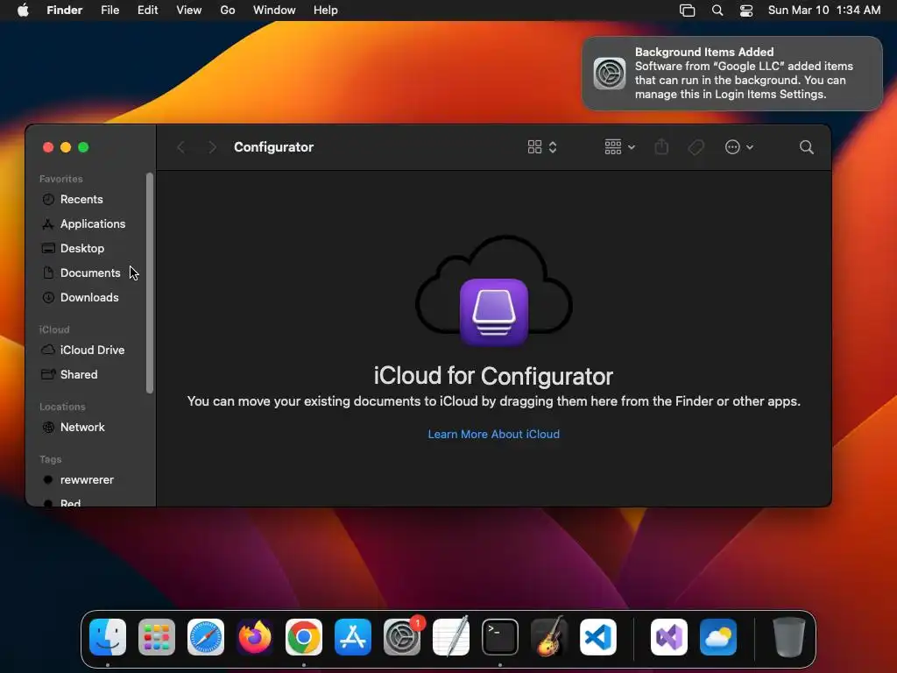This screenshot has height=673, width=897.
Task: Click the Finder window search icon
Action: 806,147
